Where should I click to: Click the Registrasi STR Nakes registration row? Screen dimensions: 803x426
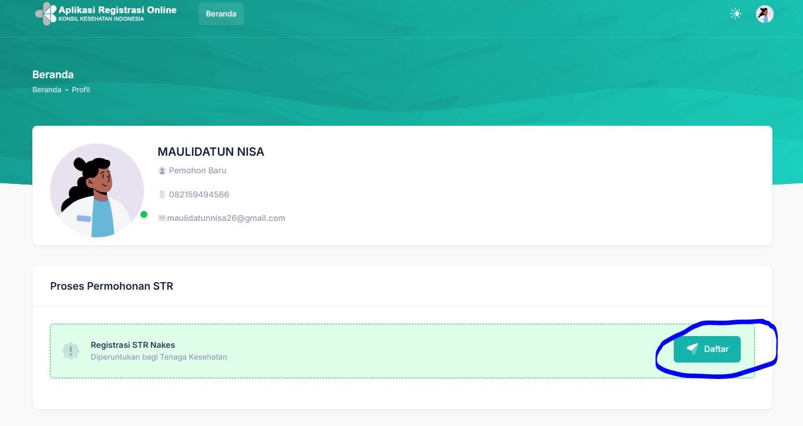[352, 350]
